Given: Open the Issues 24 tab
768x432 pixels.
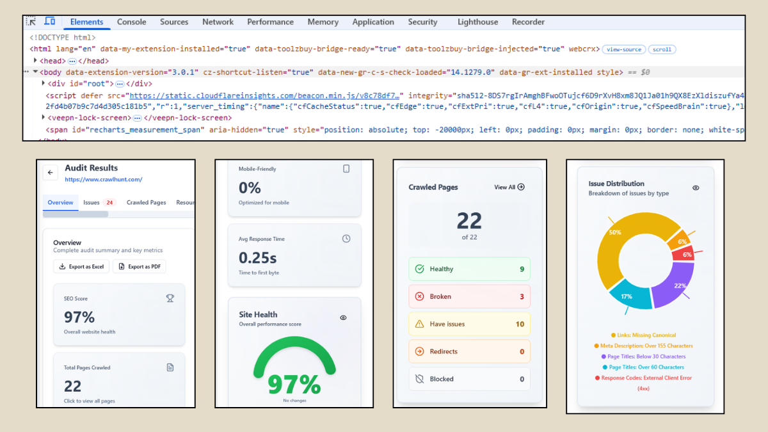Looking at the screenshot, I should [x=99, y=202].
